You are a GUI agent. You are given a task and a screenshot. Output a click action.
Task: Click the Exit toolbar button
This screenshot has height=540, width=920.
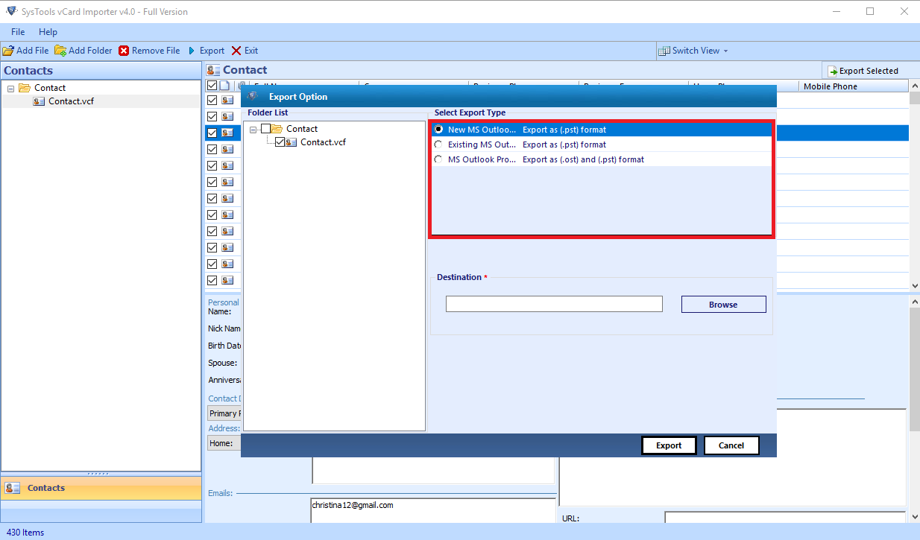245,51
